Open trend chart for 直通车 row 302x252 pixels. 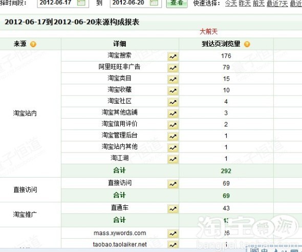173,209
